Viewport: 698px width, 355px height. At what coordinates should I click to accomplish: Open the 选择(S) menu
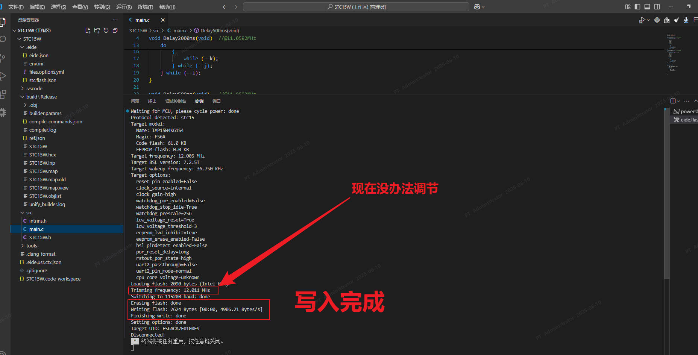click(58, 7)
